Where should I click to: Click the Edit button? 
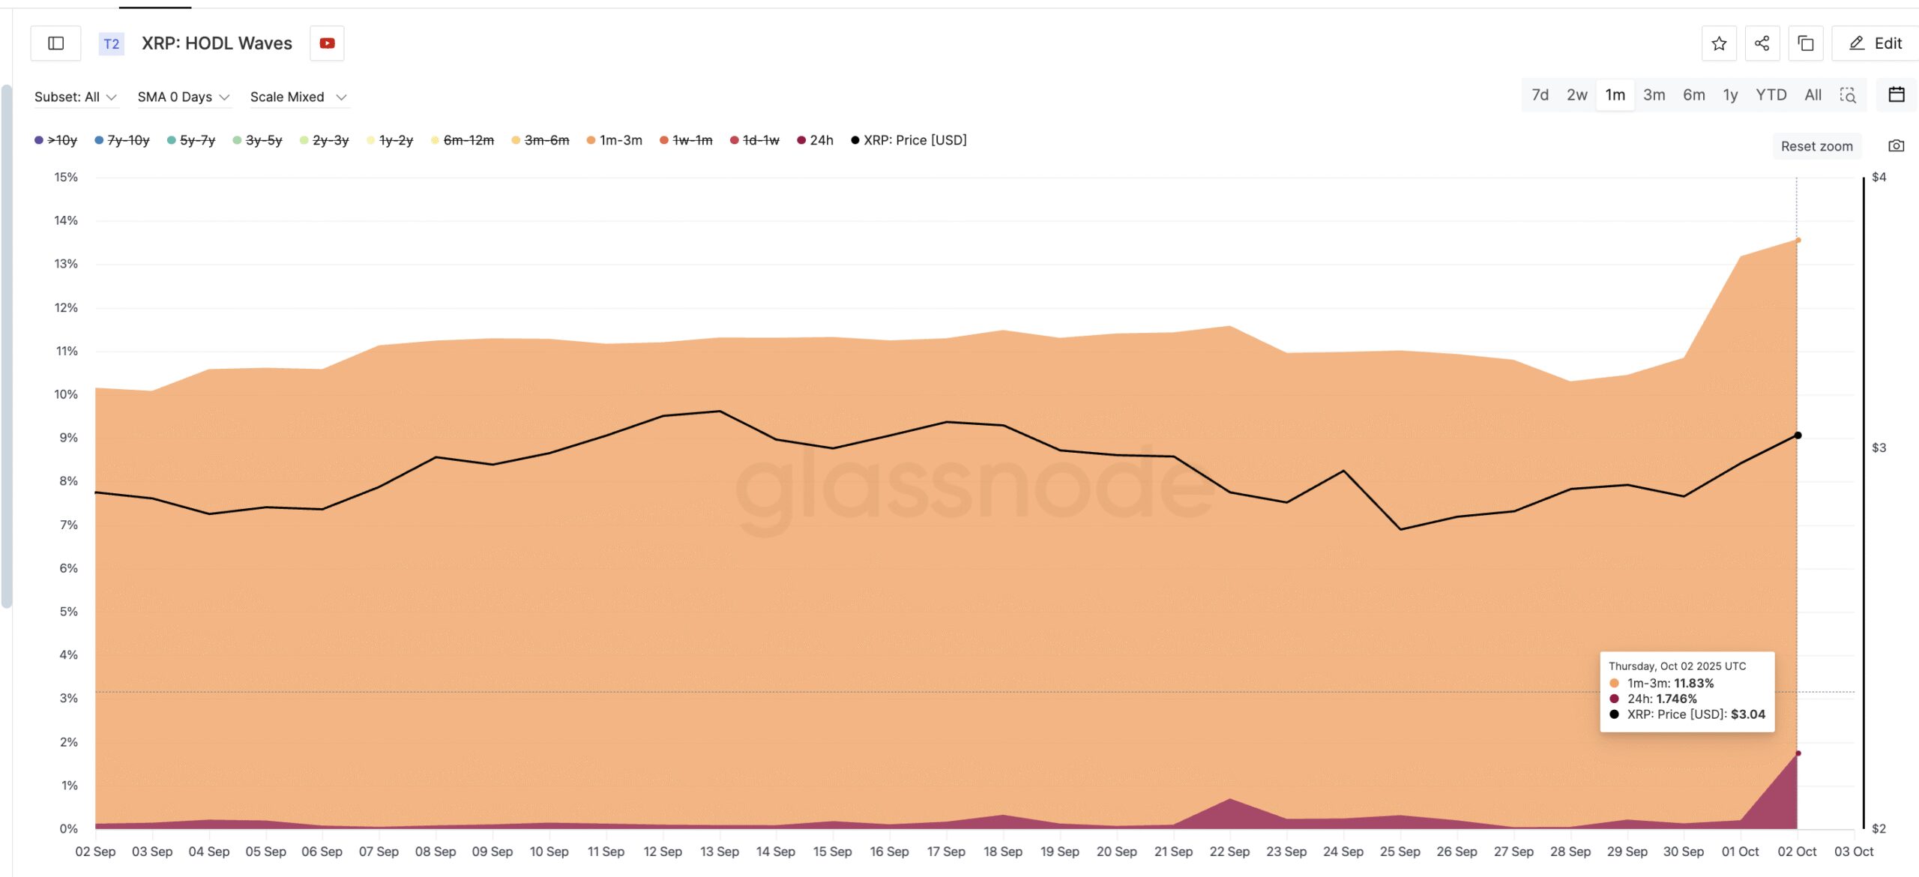pyautogui.click(x=1873, y=43)
